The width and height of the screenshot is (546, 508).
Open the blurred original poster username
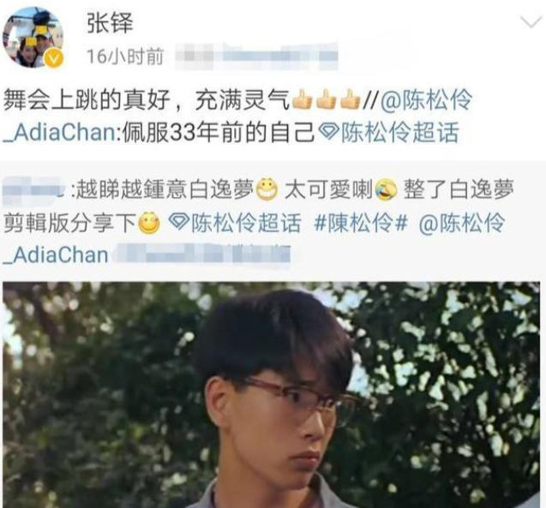tap(33, 191)
